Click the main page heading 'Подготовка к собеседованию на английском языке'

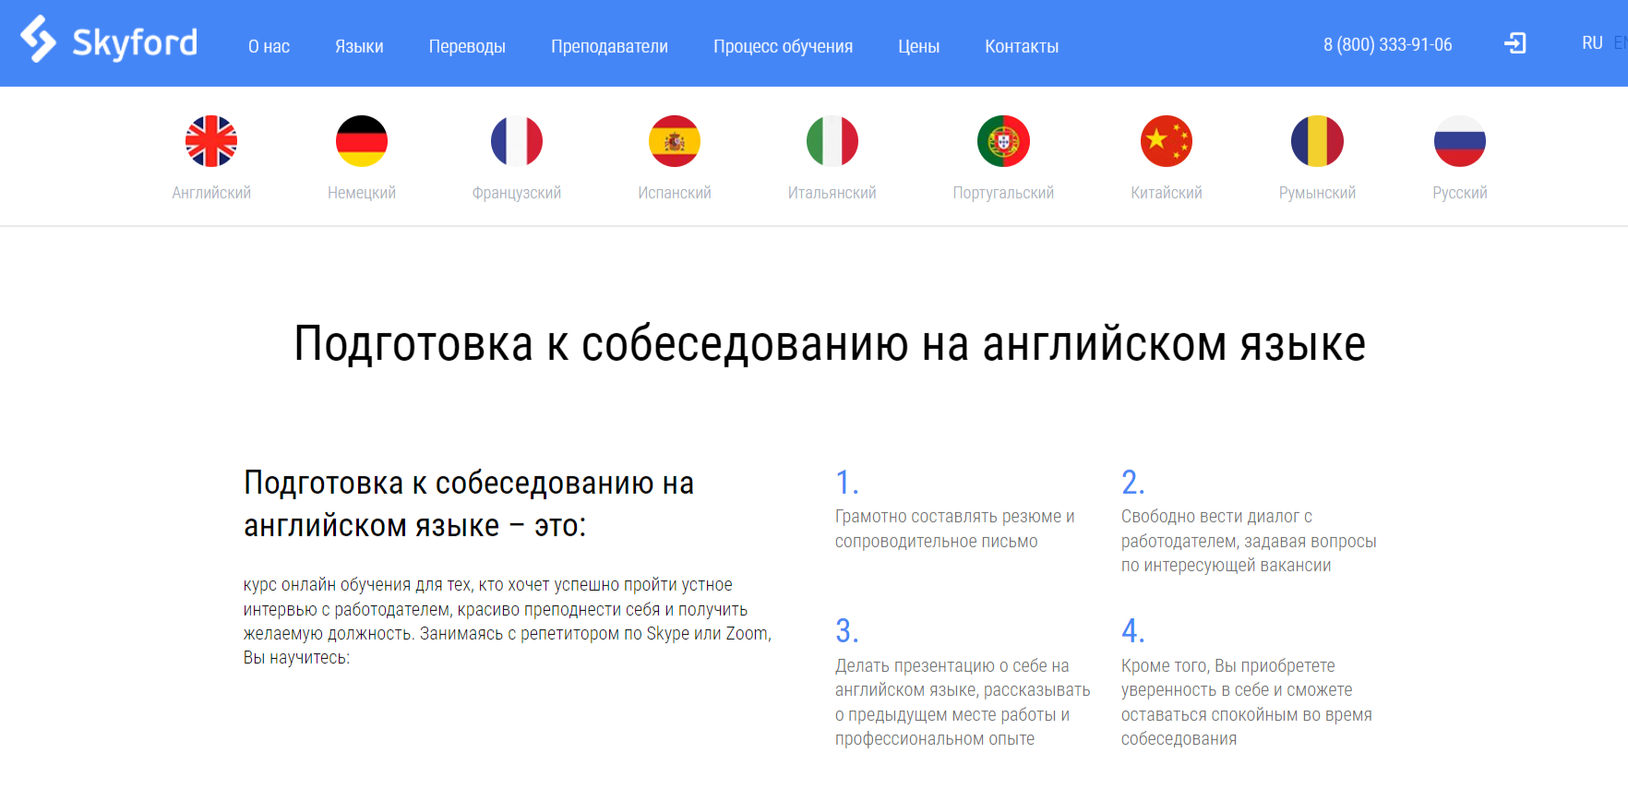pos(830,344)
